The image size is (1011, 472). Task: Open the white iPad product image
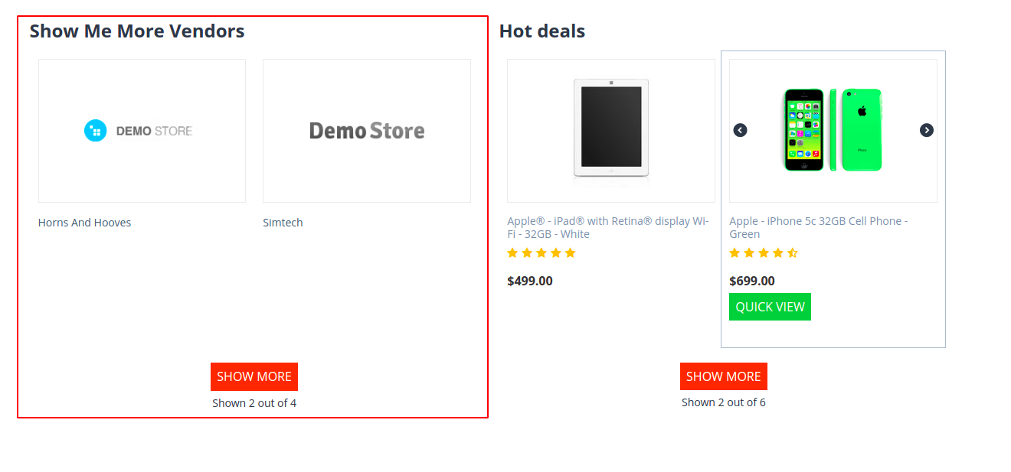(611, 131)
